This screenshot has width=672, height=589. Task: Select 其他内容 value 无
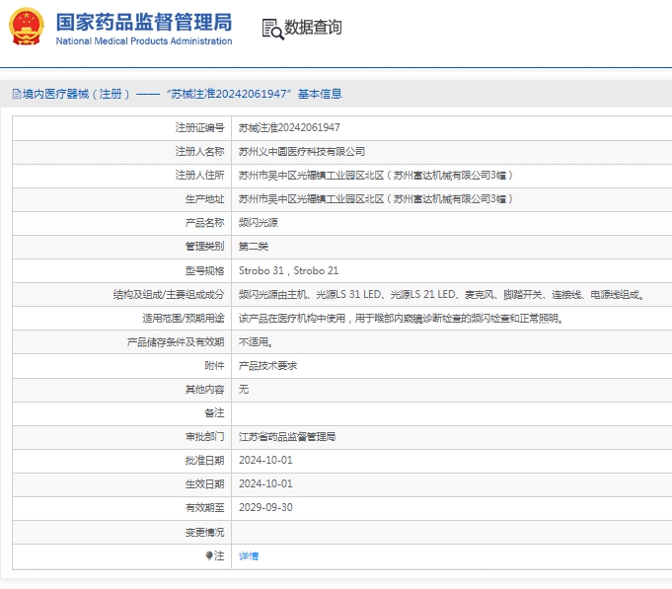[x=244, y=390]
